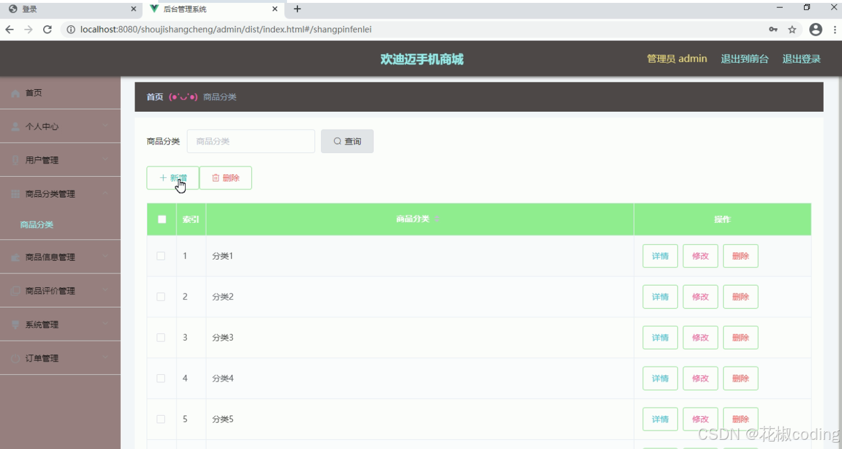Screen dimensions: 842x449
Task: Click the cell text 分类5
Action: point(223,419)
